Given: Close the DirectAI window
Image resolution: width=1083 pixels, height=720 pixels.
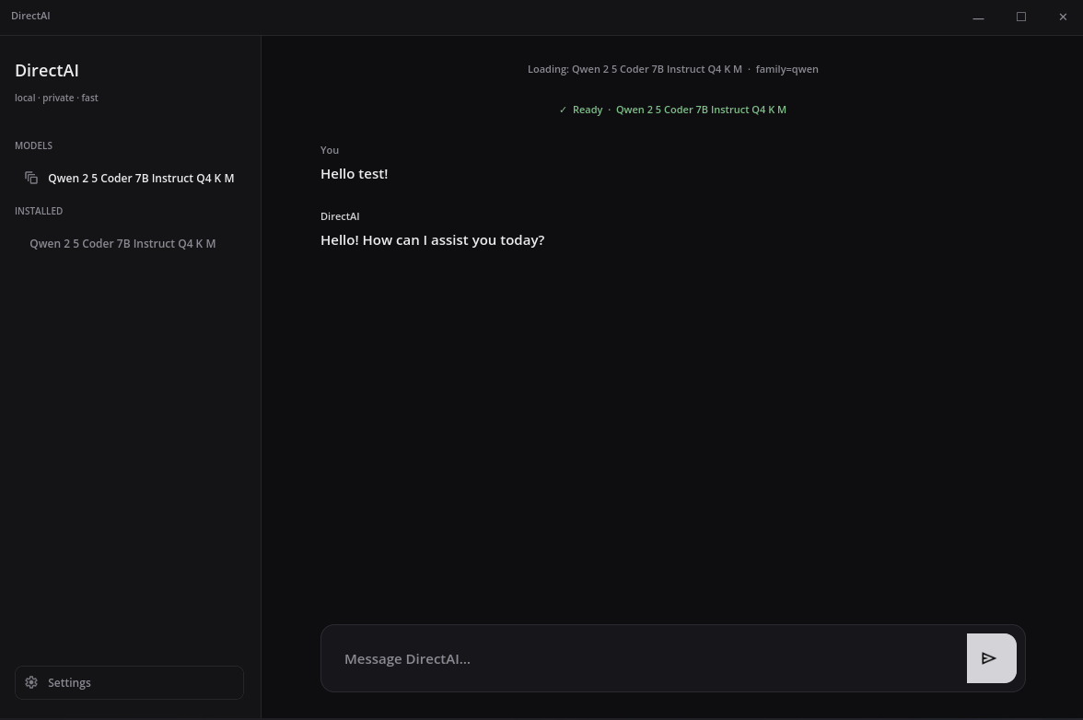Looking at the screenshot, I should [x=1063, y=17].
